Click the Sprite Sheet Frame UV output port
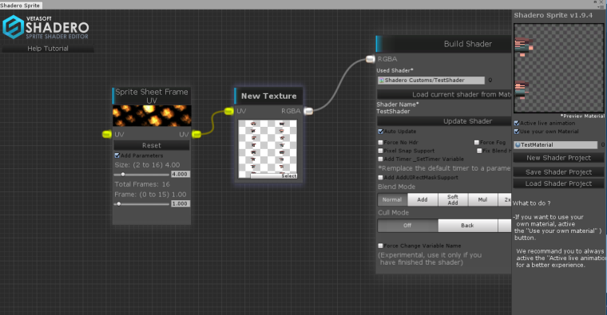This screenshot has height=315, width=607. [x=196, y=134]
